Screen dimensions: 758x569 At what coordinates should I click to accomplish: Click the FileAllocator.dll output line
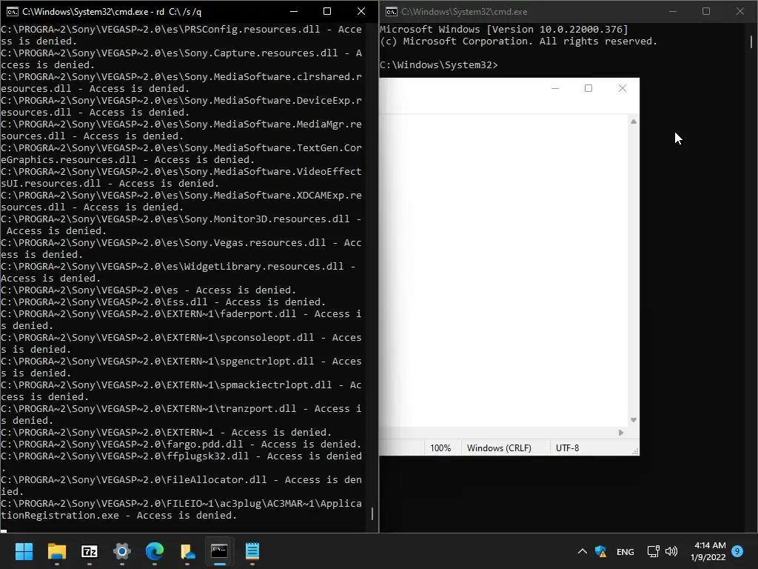181,486
